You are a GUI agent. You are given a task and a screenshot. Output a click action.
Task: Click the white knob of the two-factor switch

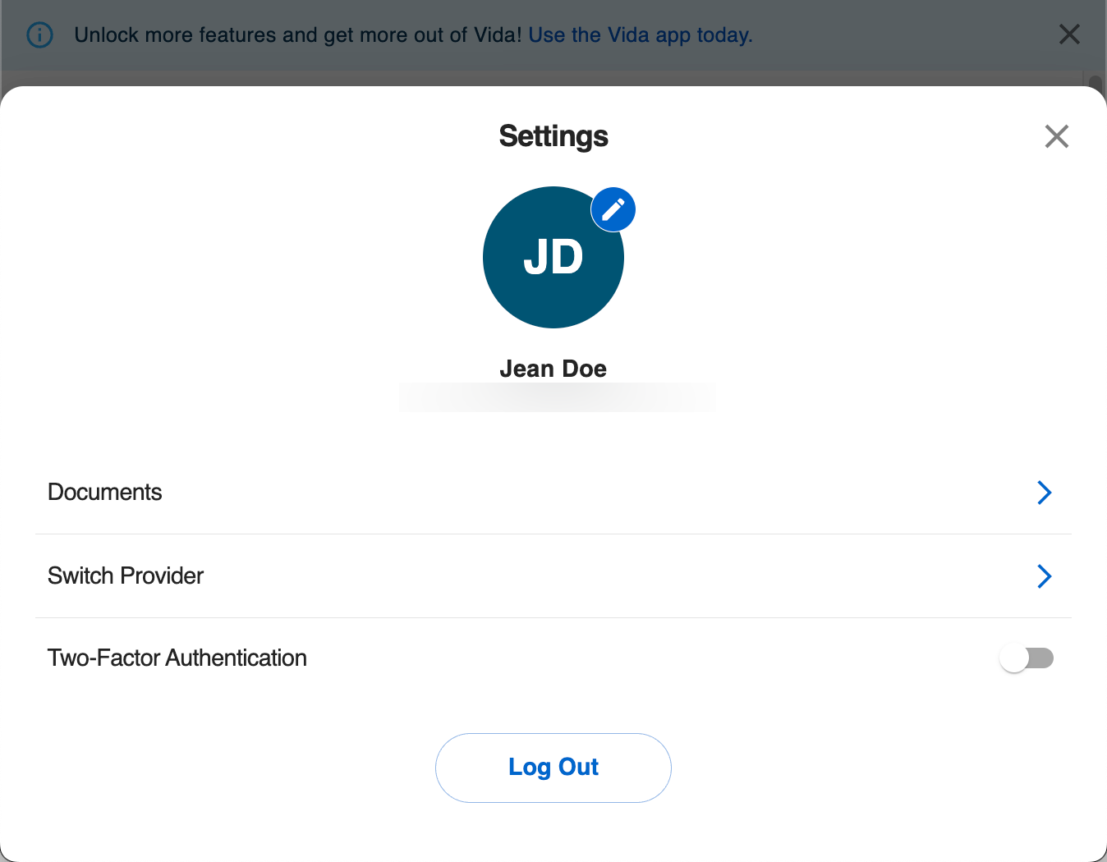[x=1015, y=658]
